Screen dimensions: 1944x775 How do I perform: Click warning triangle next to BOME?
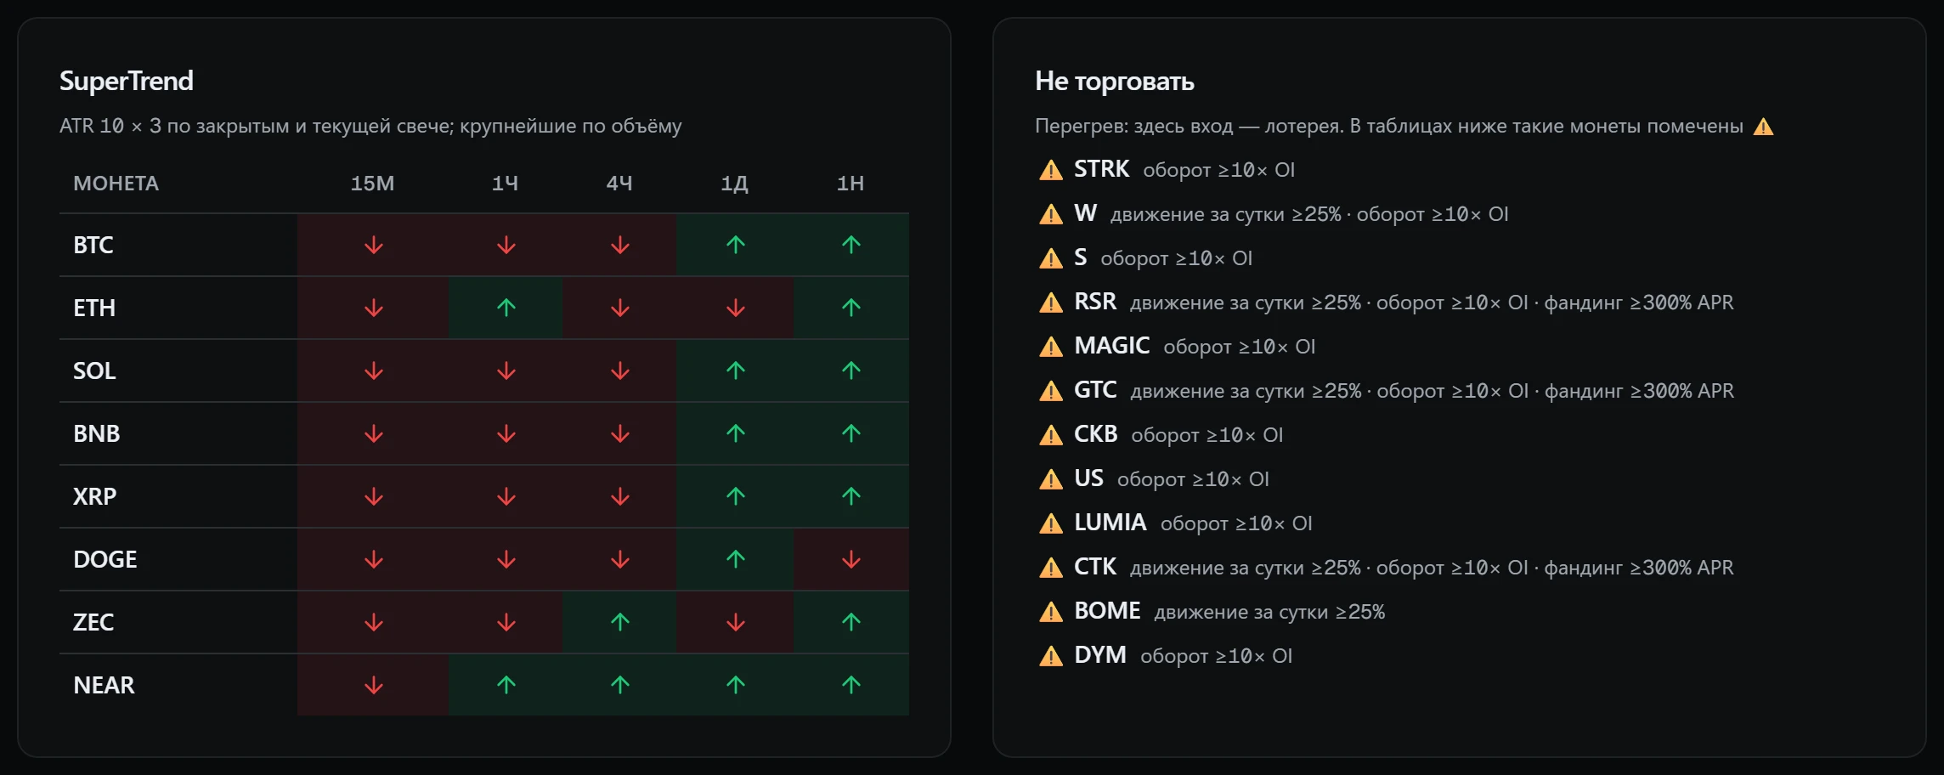coord(1051,612)
